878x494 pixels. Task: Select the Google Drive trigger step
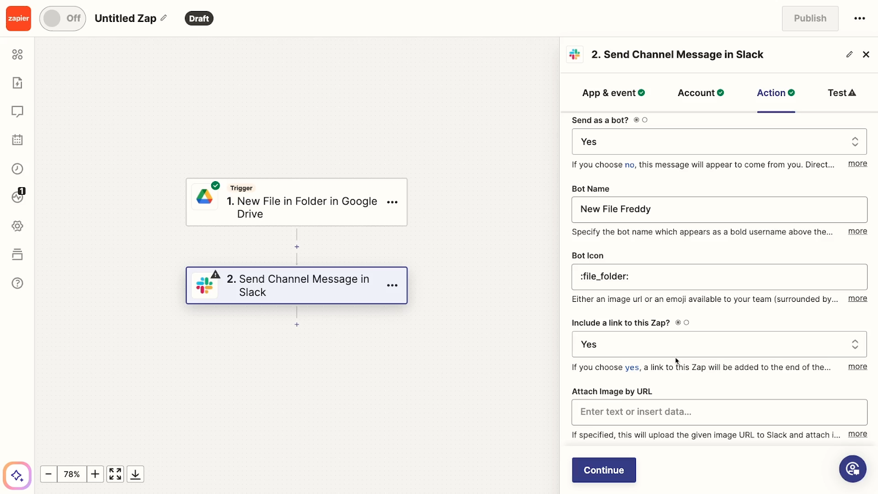[x=297, y=202]
